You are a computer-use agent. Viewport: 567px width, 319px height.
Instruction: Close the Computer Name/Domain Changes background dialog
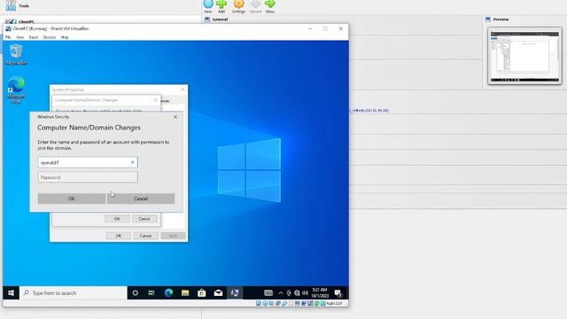156,100
